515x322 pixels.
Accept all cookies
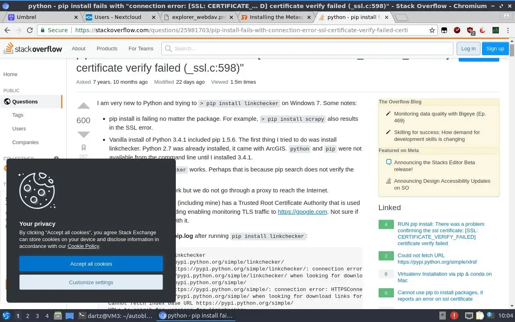[x=91, y=264]
